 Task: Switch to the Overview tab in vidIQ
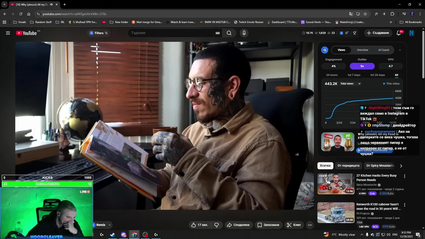click(x=363, y=50)
